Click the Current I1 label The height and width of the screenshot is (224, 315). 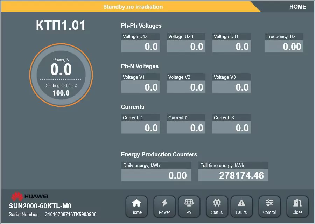click(x=133, y=118)
